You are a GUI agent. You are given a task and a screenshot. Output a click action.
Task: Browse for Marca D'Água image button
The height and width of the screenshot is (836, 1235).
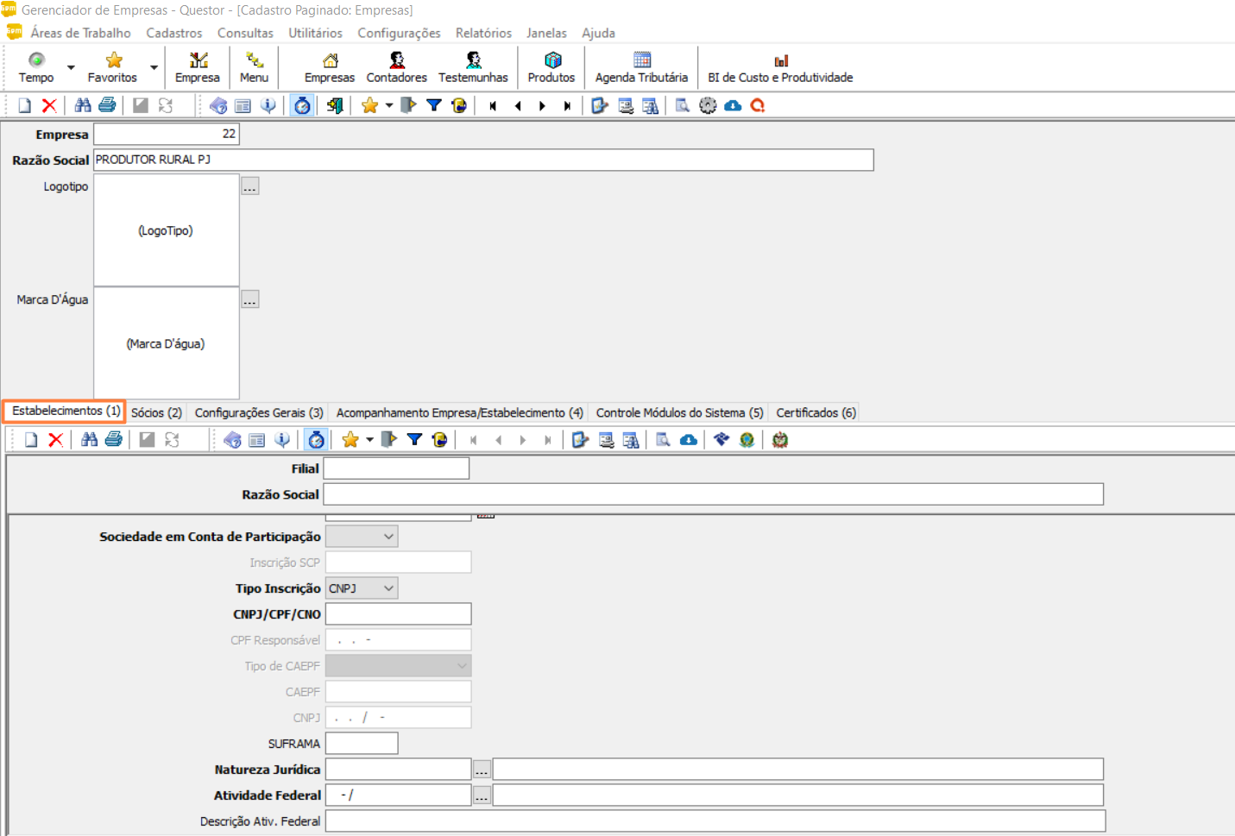coord(250,299)
